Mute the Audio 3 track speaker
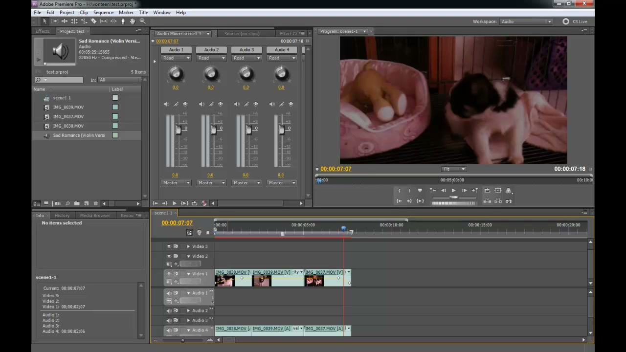This screenshot has width=626, height=352. pyautogui.click(x=169, y=320)
